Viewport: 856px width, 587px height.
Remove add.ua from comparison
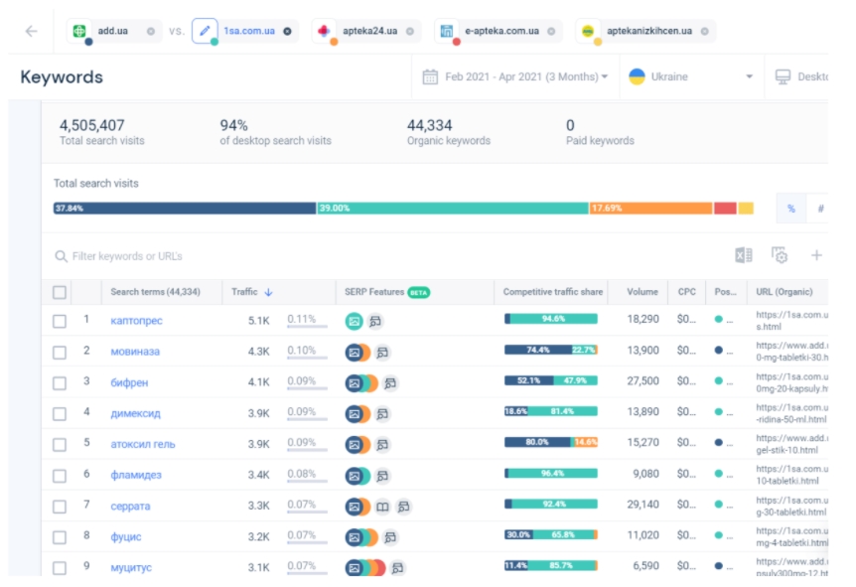151,31
